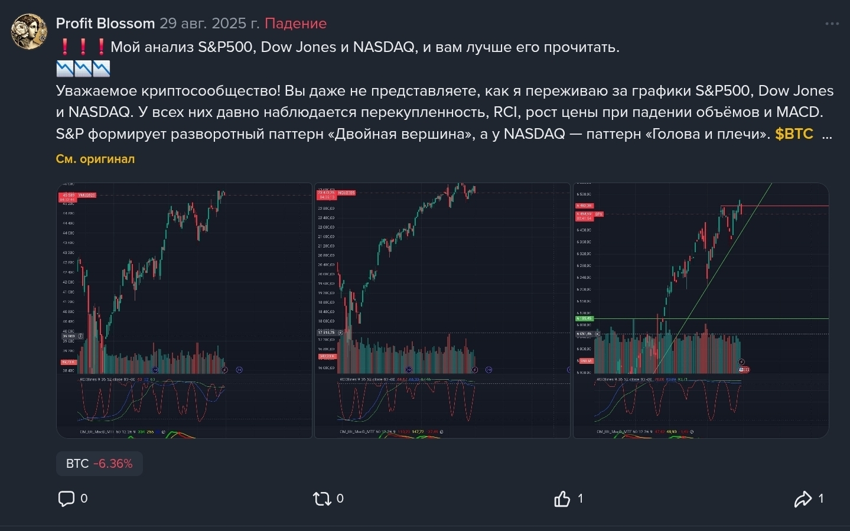Click the falling chart emoji icons
The height and width of the screenshot is (531, 850).
point(83,69)
